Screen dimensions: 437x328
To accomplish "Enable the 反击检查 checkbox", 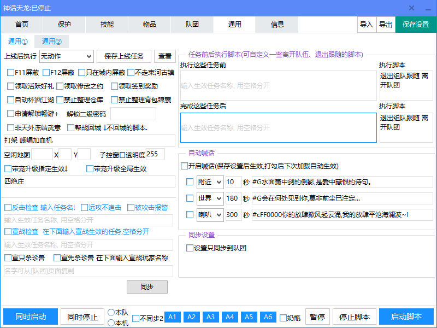I will click(x=8, y=208).
